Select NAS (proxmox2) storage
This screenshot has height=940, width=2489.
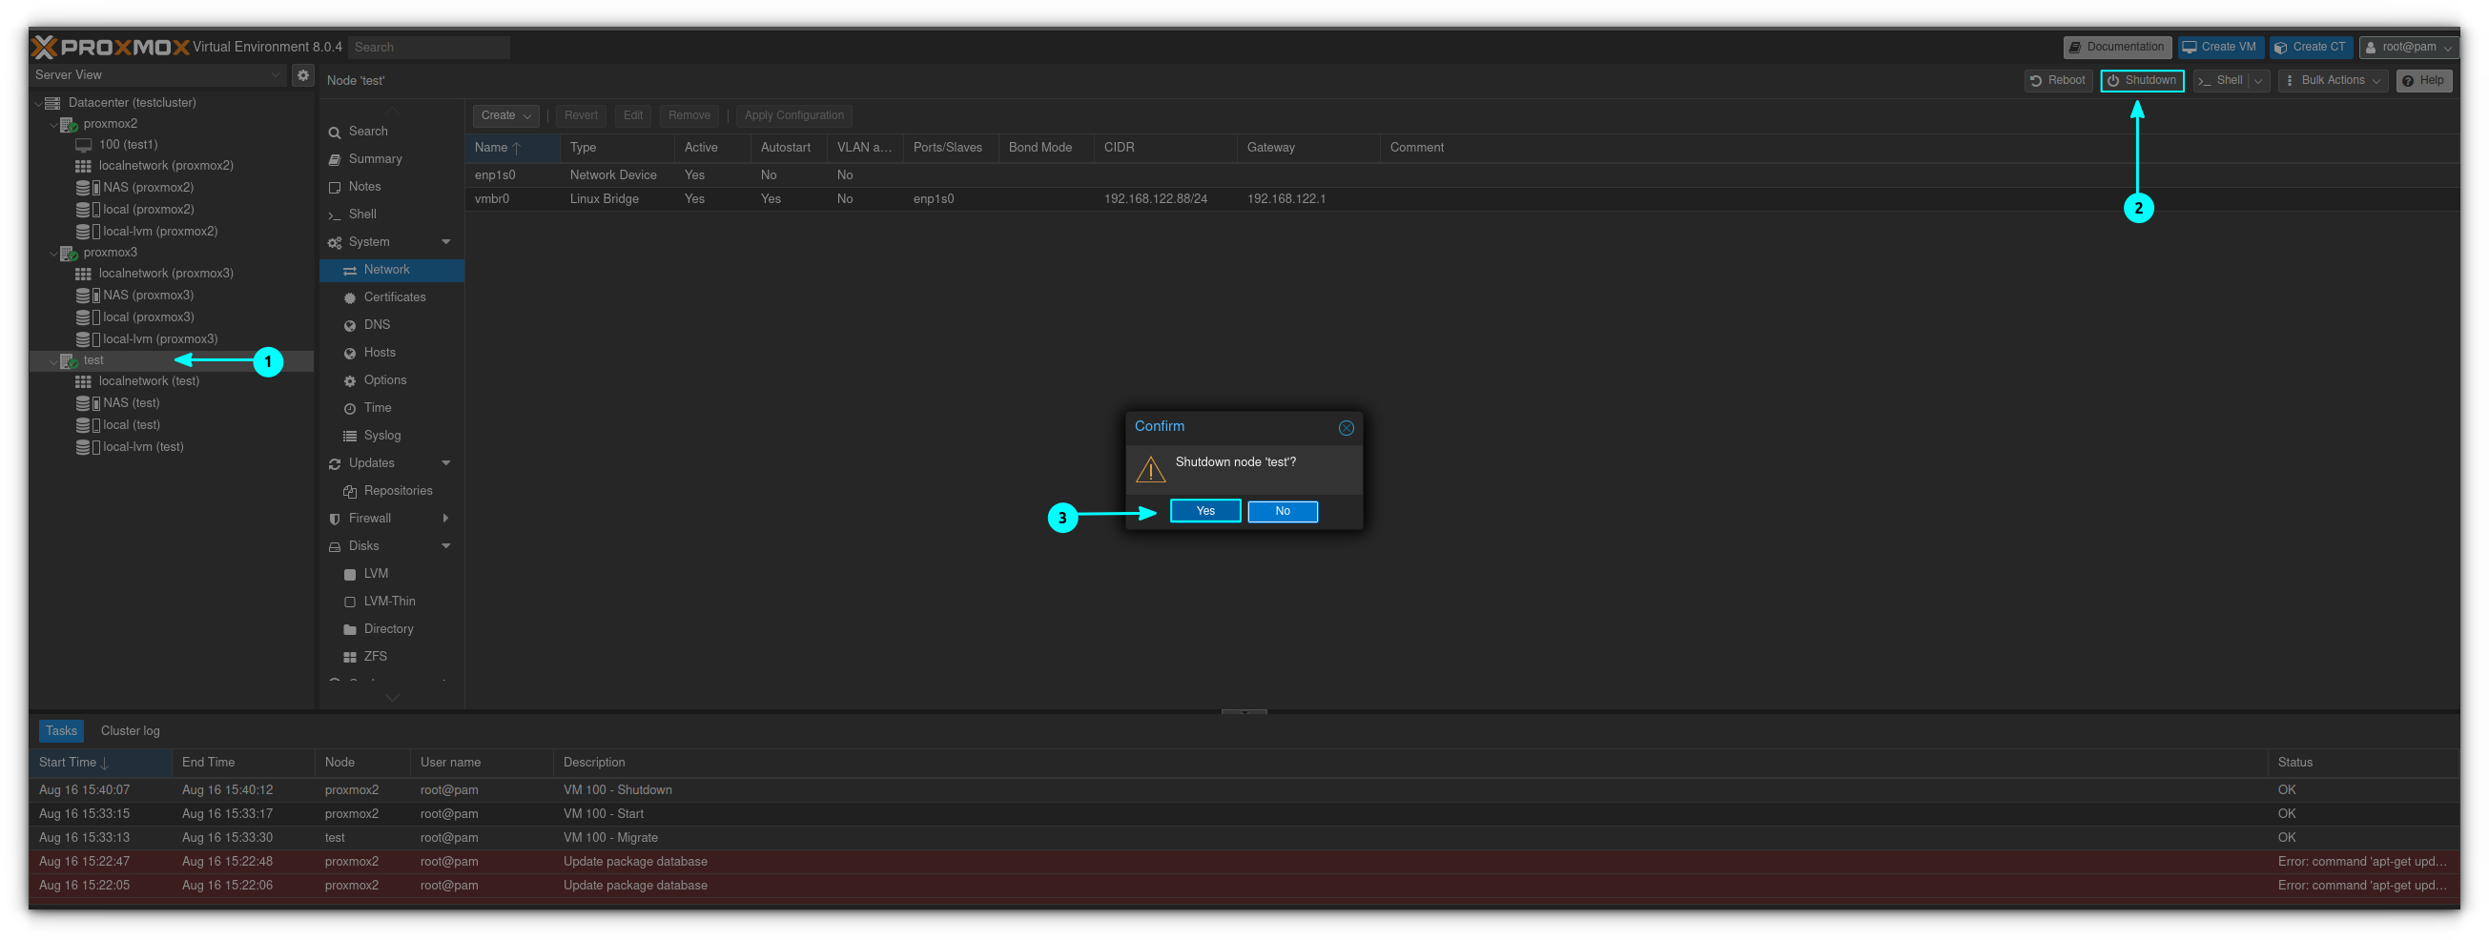(x=148, y=188)
